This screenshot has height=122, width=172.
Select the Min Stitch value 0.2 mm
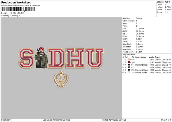tap(139, 47)
